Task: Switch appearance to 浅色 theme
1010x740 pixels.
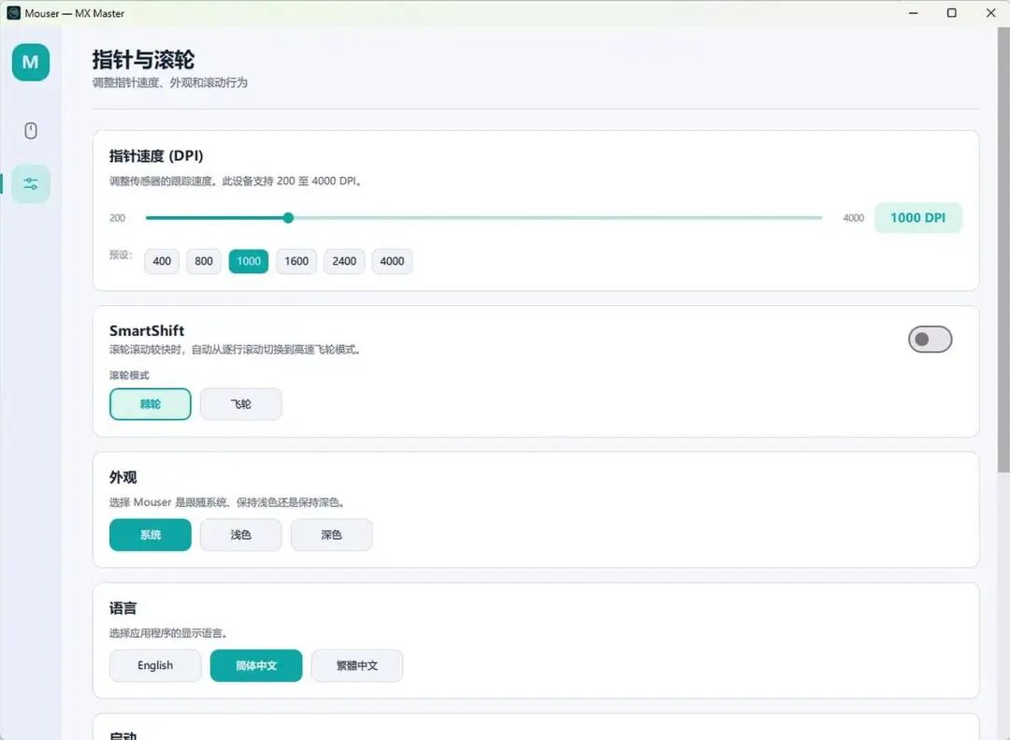Action: pyautogui.click(x=240, y=534)
